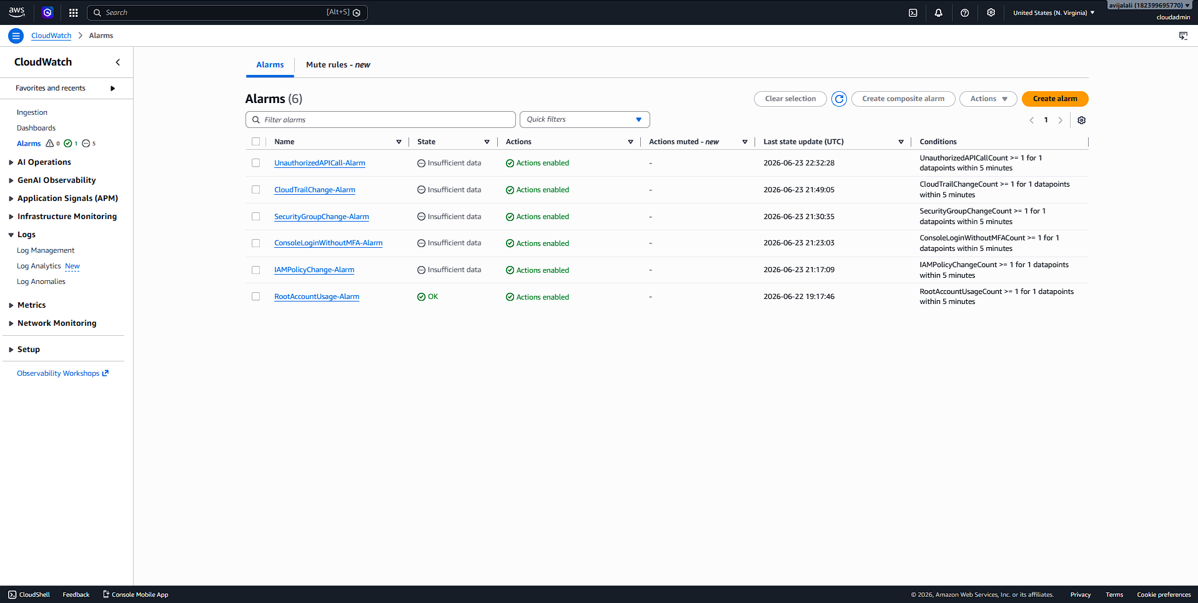The height and width of the screenshot is (603, 1198).
Task: Click the Create alarm button
Action: (1054, 99)
